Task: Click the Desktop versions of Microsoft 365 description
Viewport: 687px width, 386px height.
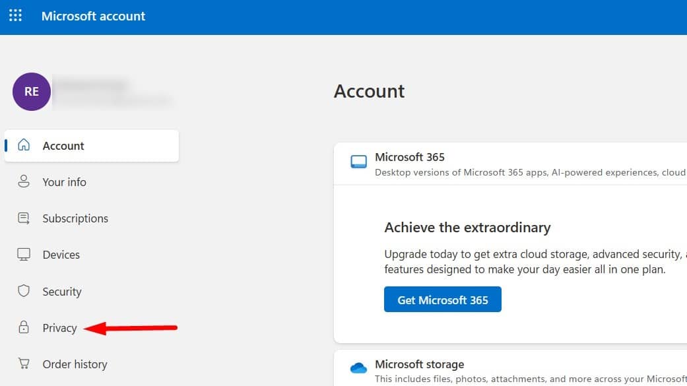Action: 531,172
